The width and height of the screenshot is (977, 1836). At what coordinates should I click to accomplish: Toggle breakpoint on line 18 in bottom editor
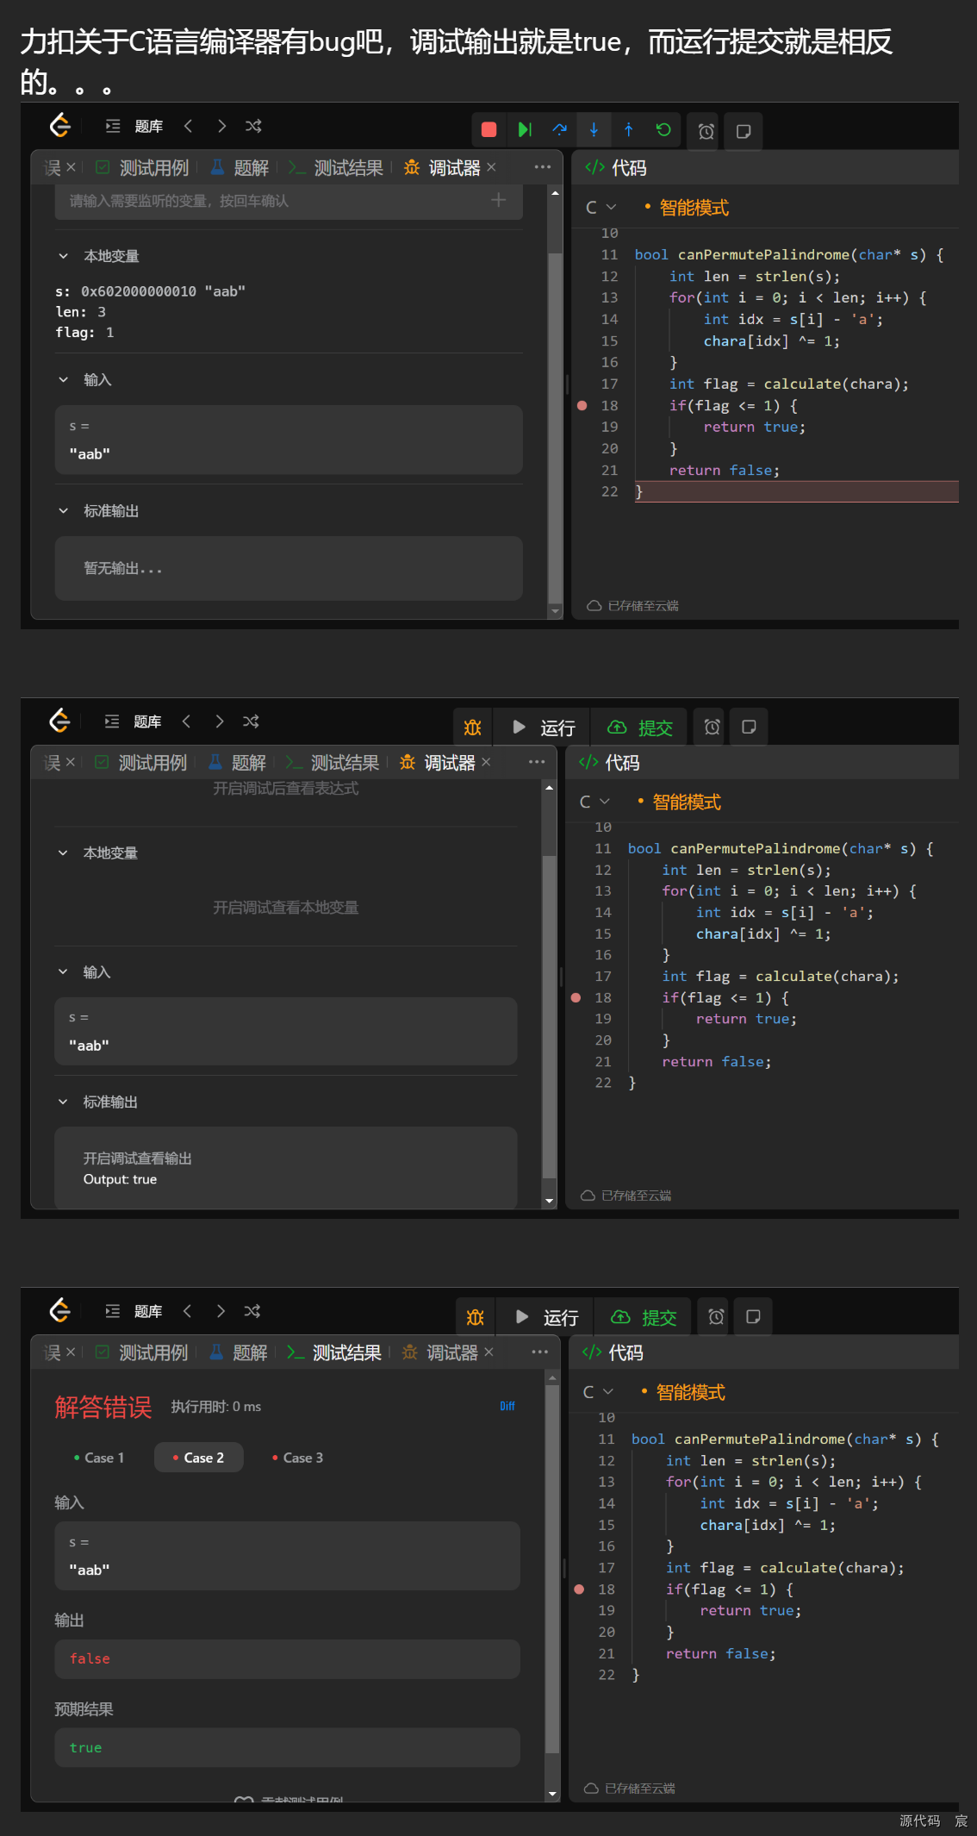pyautogui.click(x=579, y=1589)
